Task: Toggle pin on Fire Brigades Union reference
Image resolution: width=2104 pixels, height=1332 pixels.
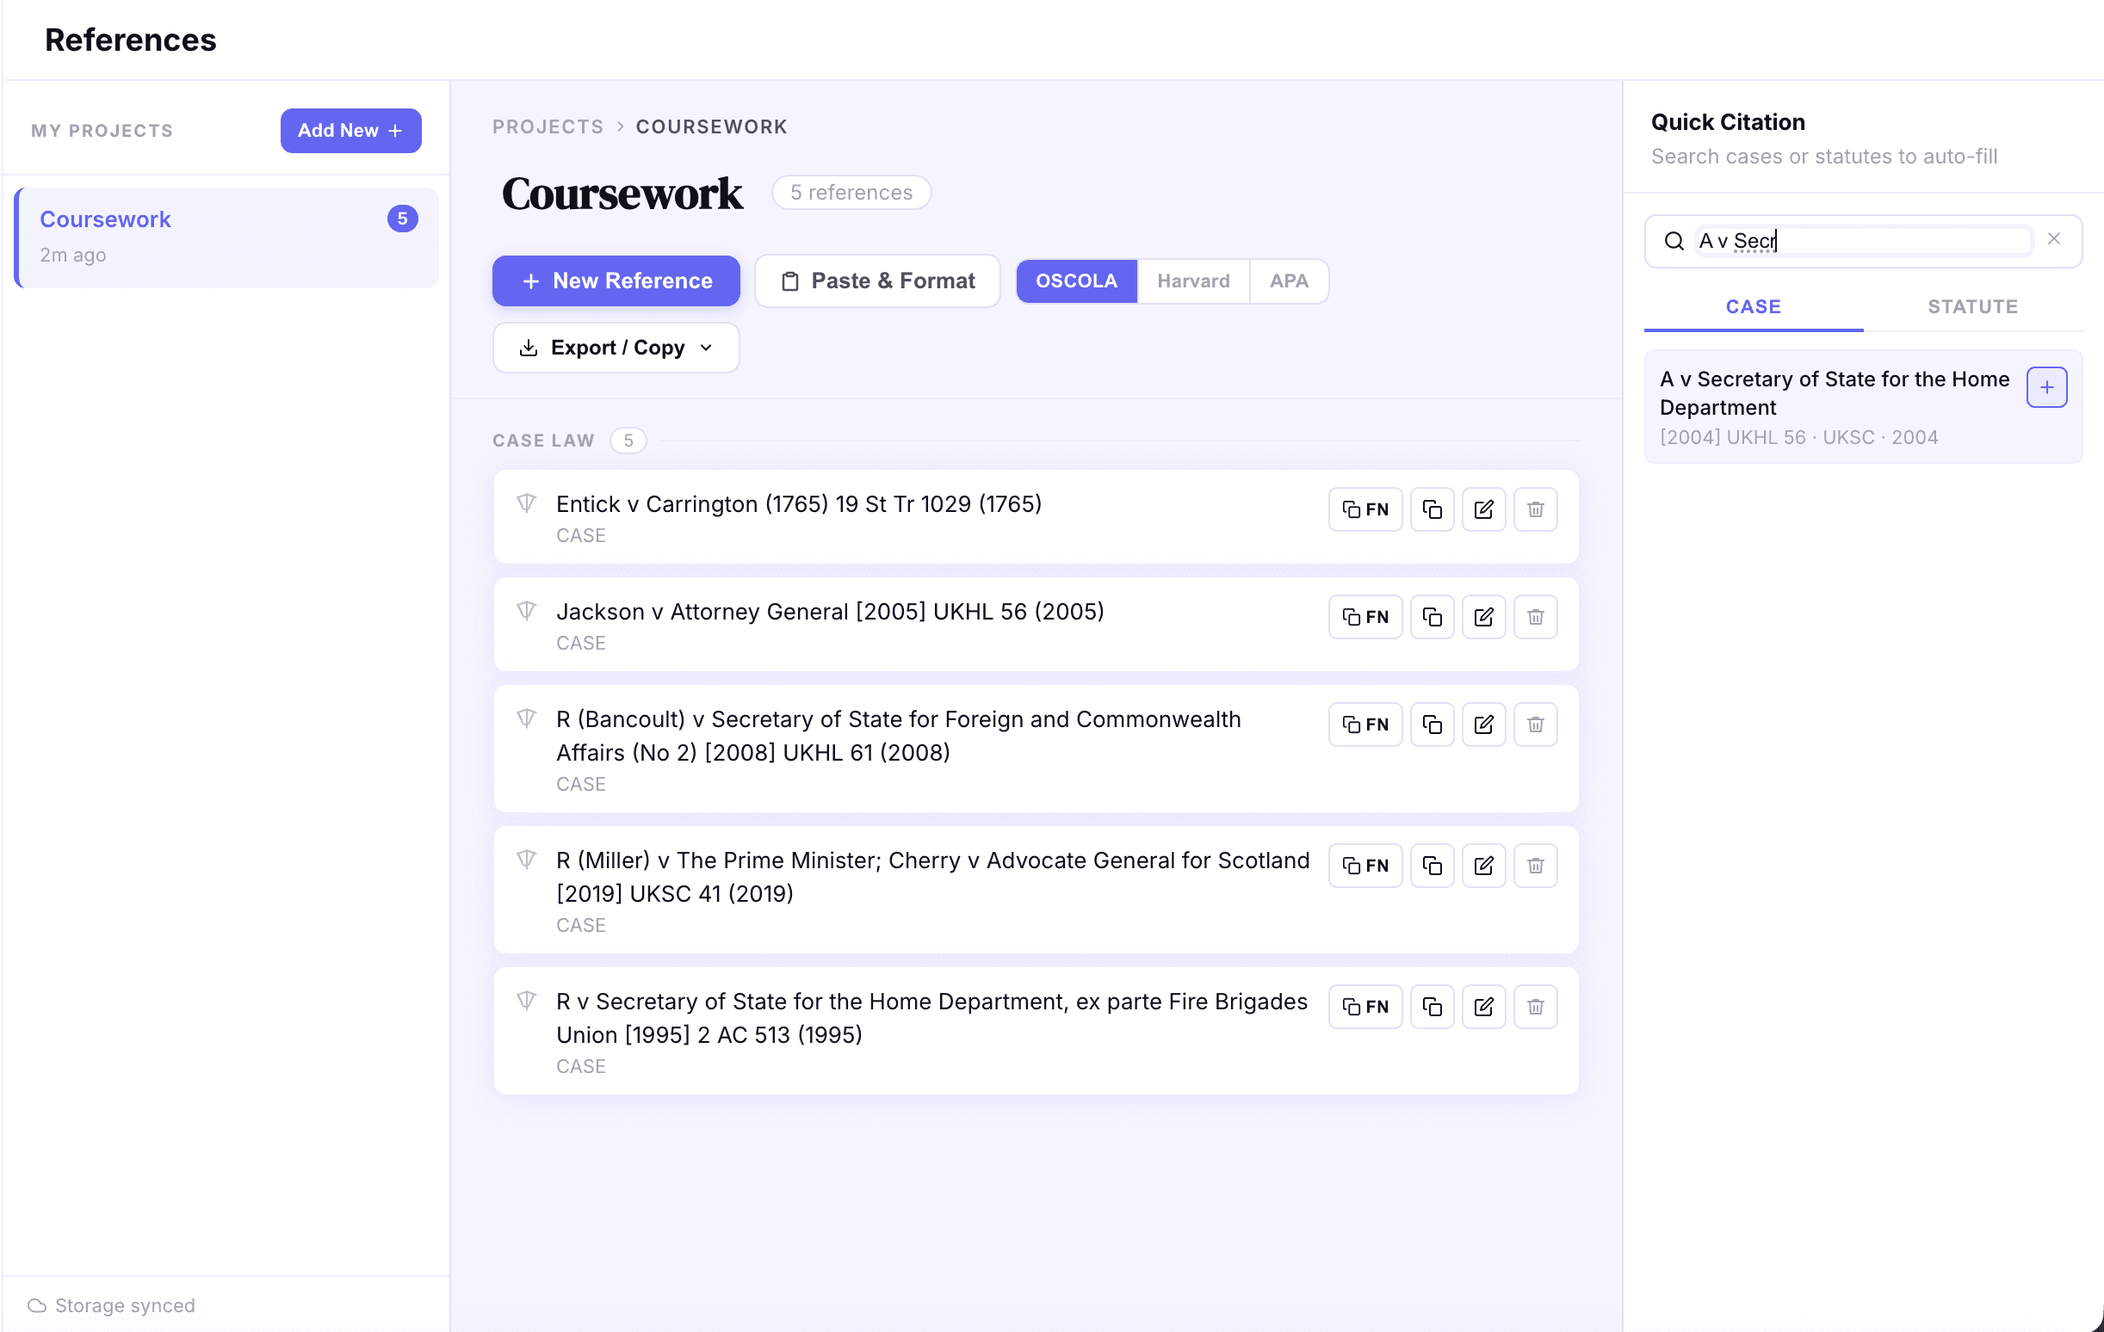Action: 526,1000
